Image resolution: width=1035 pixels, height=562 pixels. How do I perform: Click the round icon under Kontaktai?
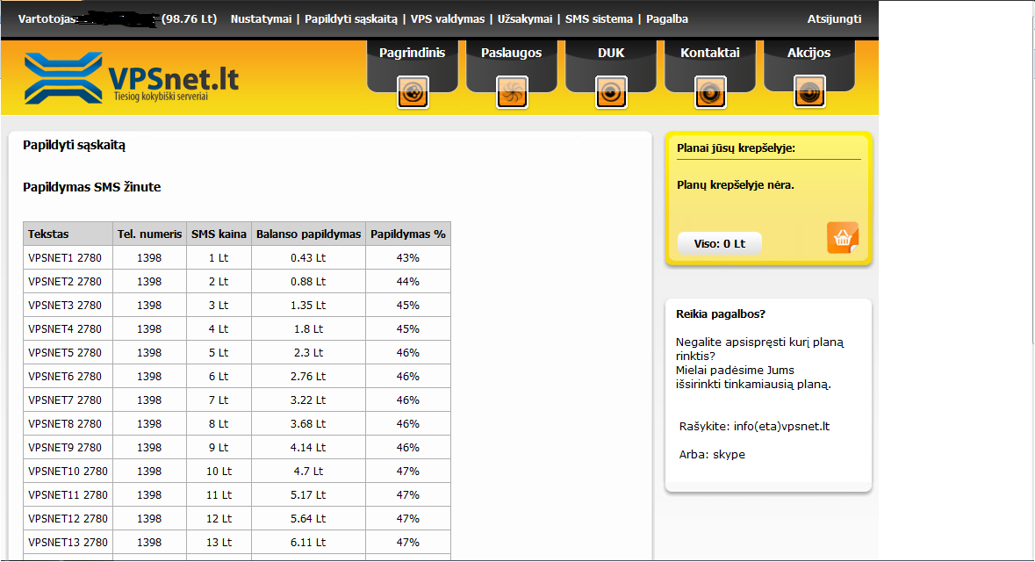[710, 92]
